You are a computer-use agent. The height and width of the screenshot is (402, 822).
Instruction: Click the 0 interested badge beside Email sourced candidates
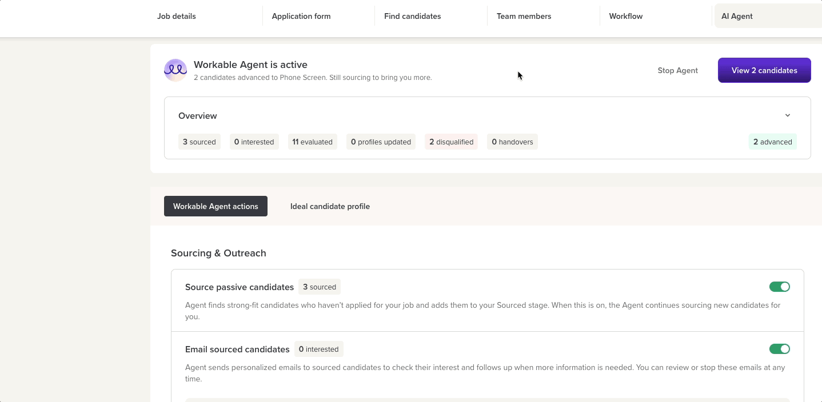pyautogui.click(x=318, y=349)
